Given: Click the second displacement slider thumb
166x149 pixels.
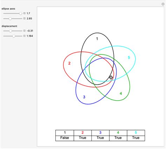Looking at the screenshot, I should [x=14, y=36].
